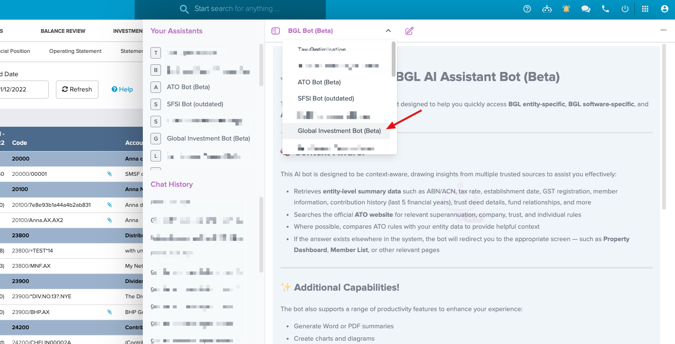Open the chat bubbles icon
675x344 pixels.
[586, 9]
